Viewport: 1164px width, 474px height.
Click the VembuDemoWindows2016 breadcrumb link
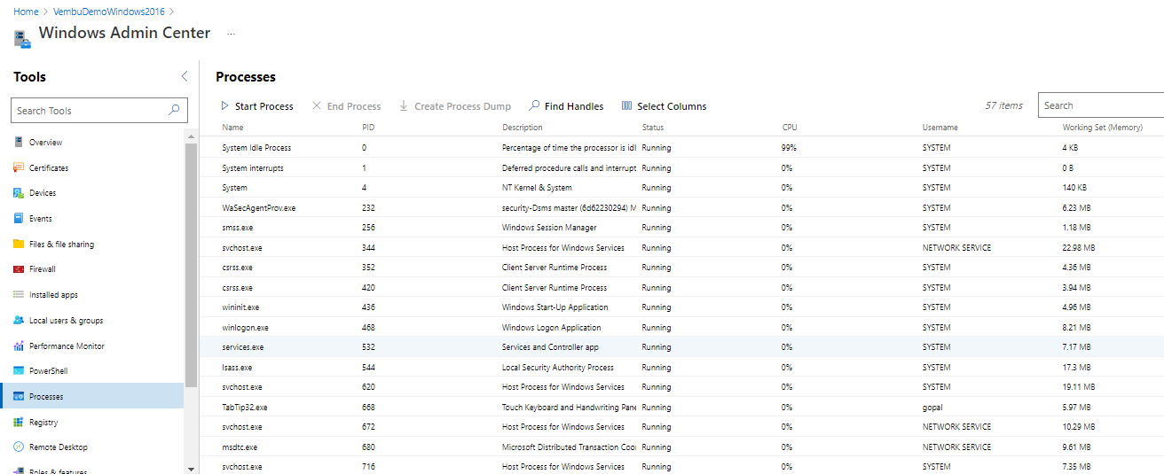pyautogui.click(x=110, y=12)
